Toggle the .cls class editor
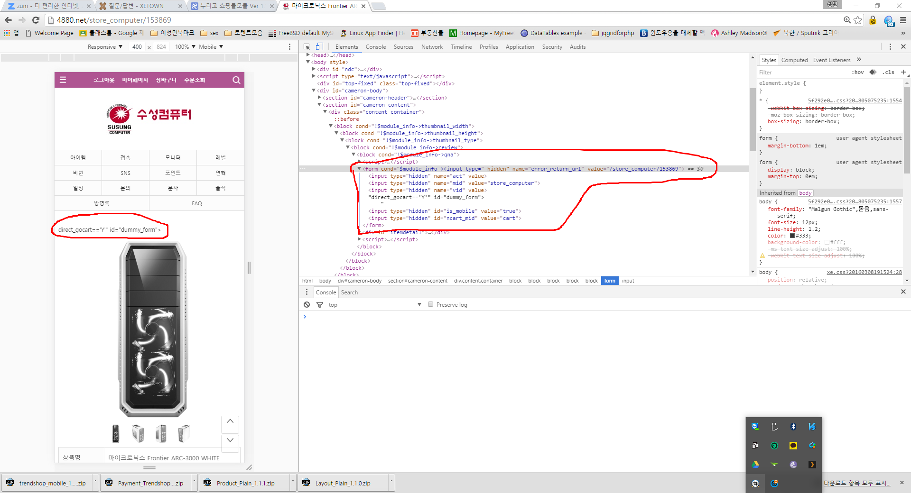The height and width of the screenshot is (493, 911). coord(888,73)
